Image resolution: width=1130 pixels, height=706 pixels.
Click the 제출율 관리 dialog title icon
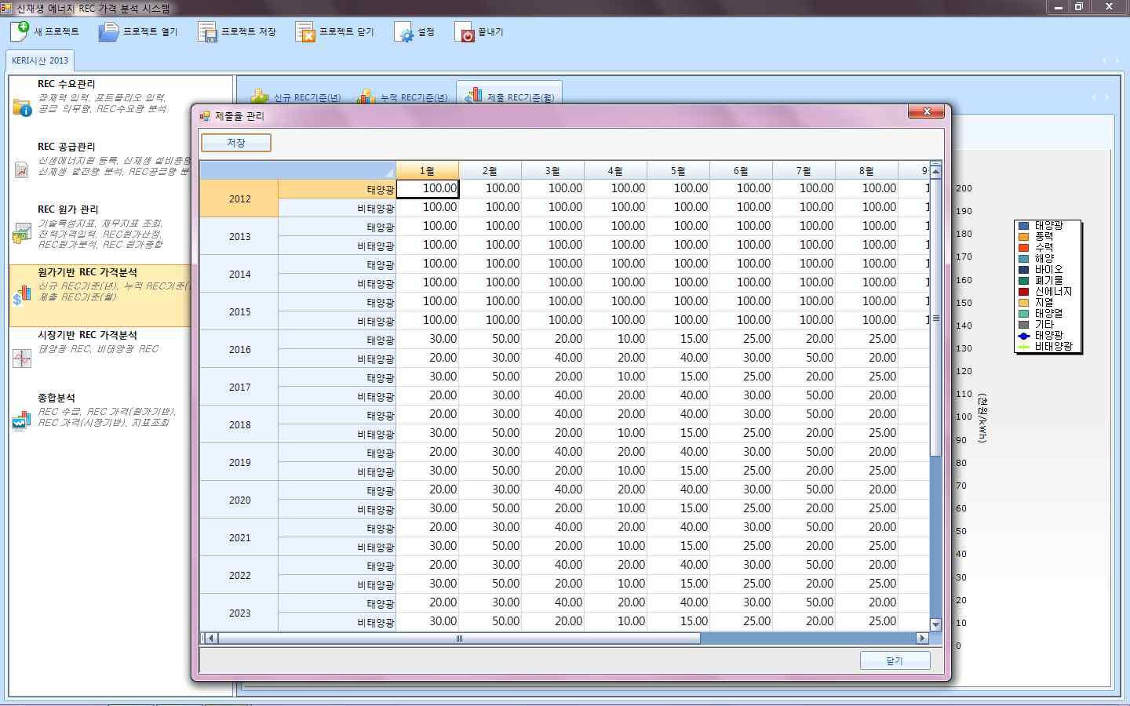click(x=205, y=116)
